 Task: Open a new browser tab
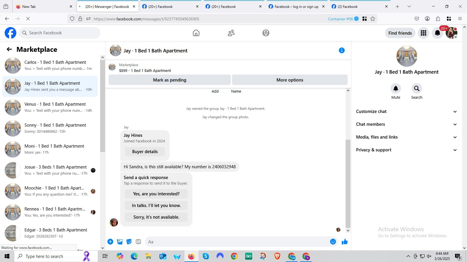tap(397, 6)
